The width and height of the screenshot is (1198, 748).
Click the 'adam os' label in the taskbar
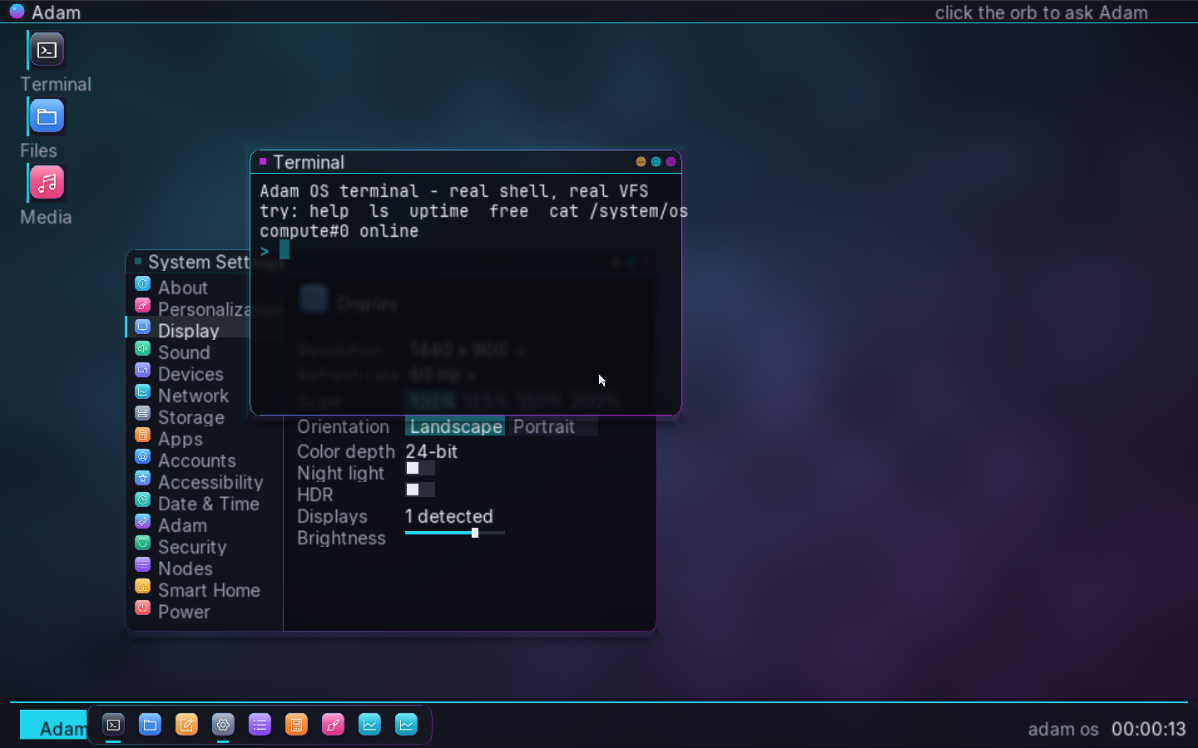[x=1063, y=729]
